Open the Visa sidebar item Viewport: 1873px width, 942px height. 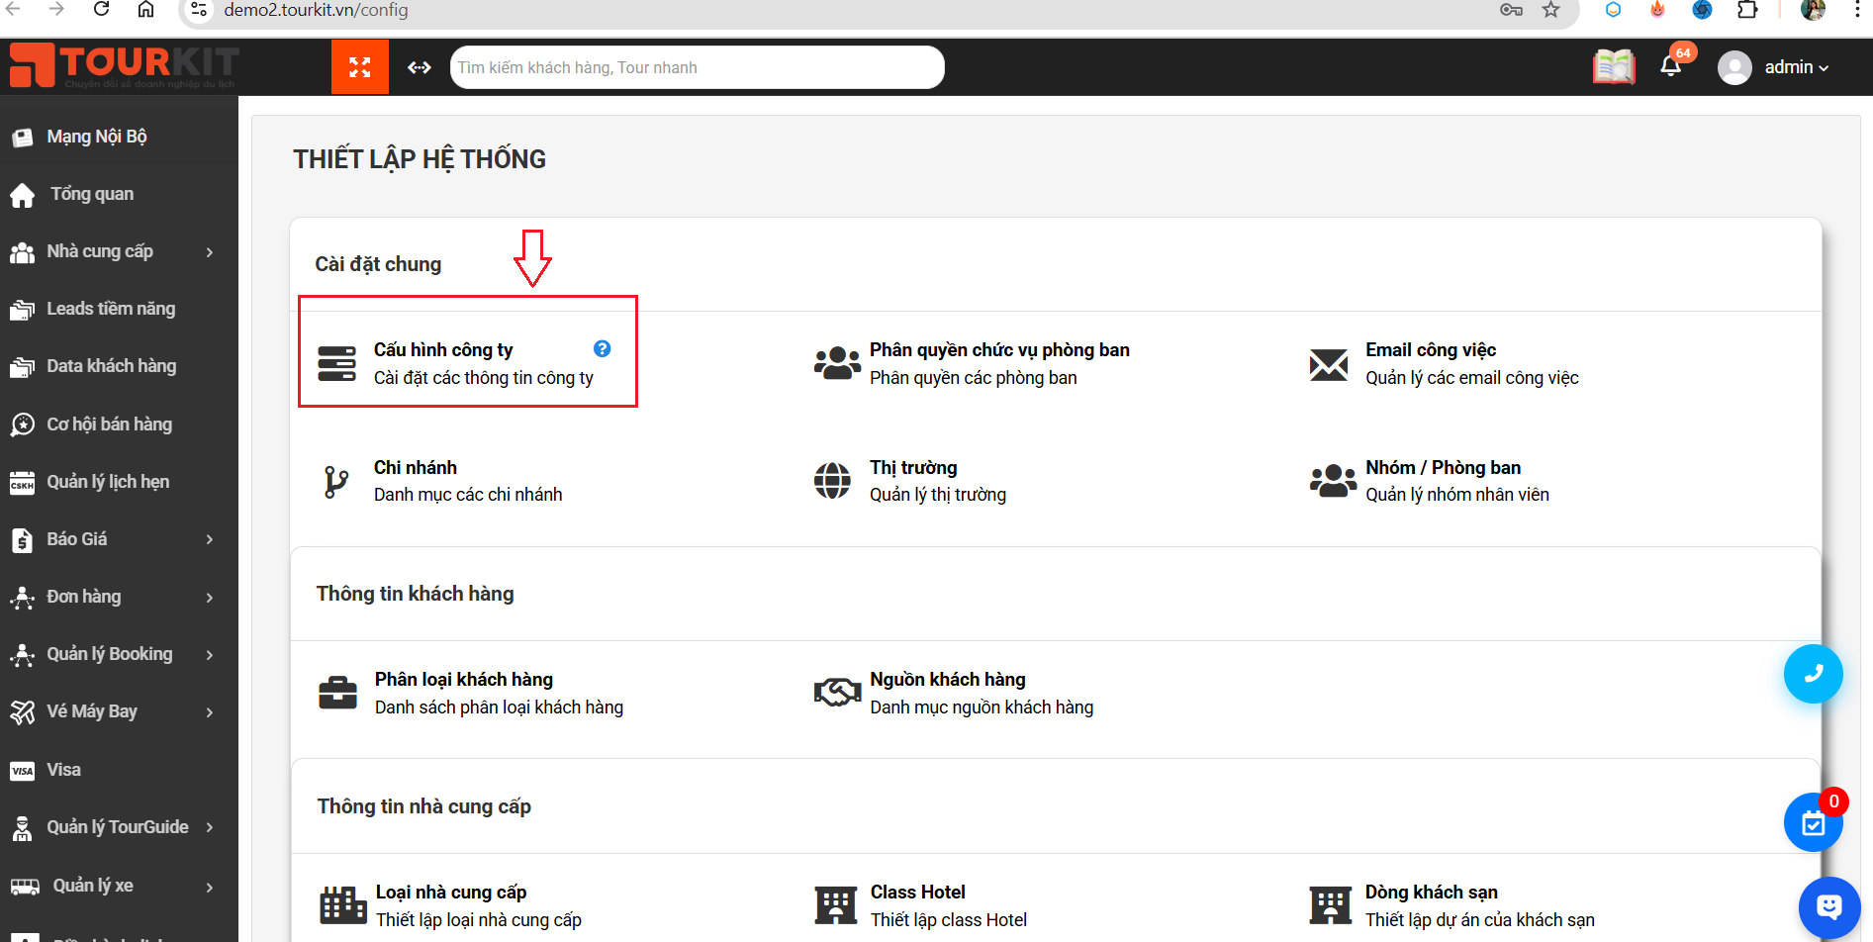[x=63, y=770]
